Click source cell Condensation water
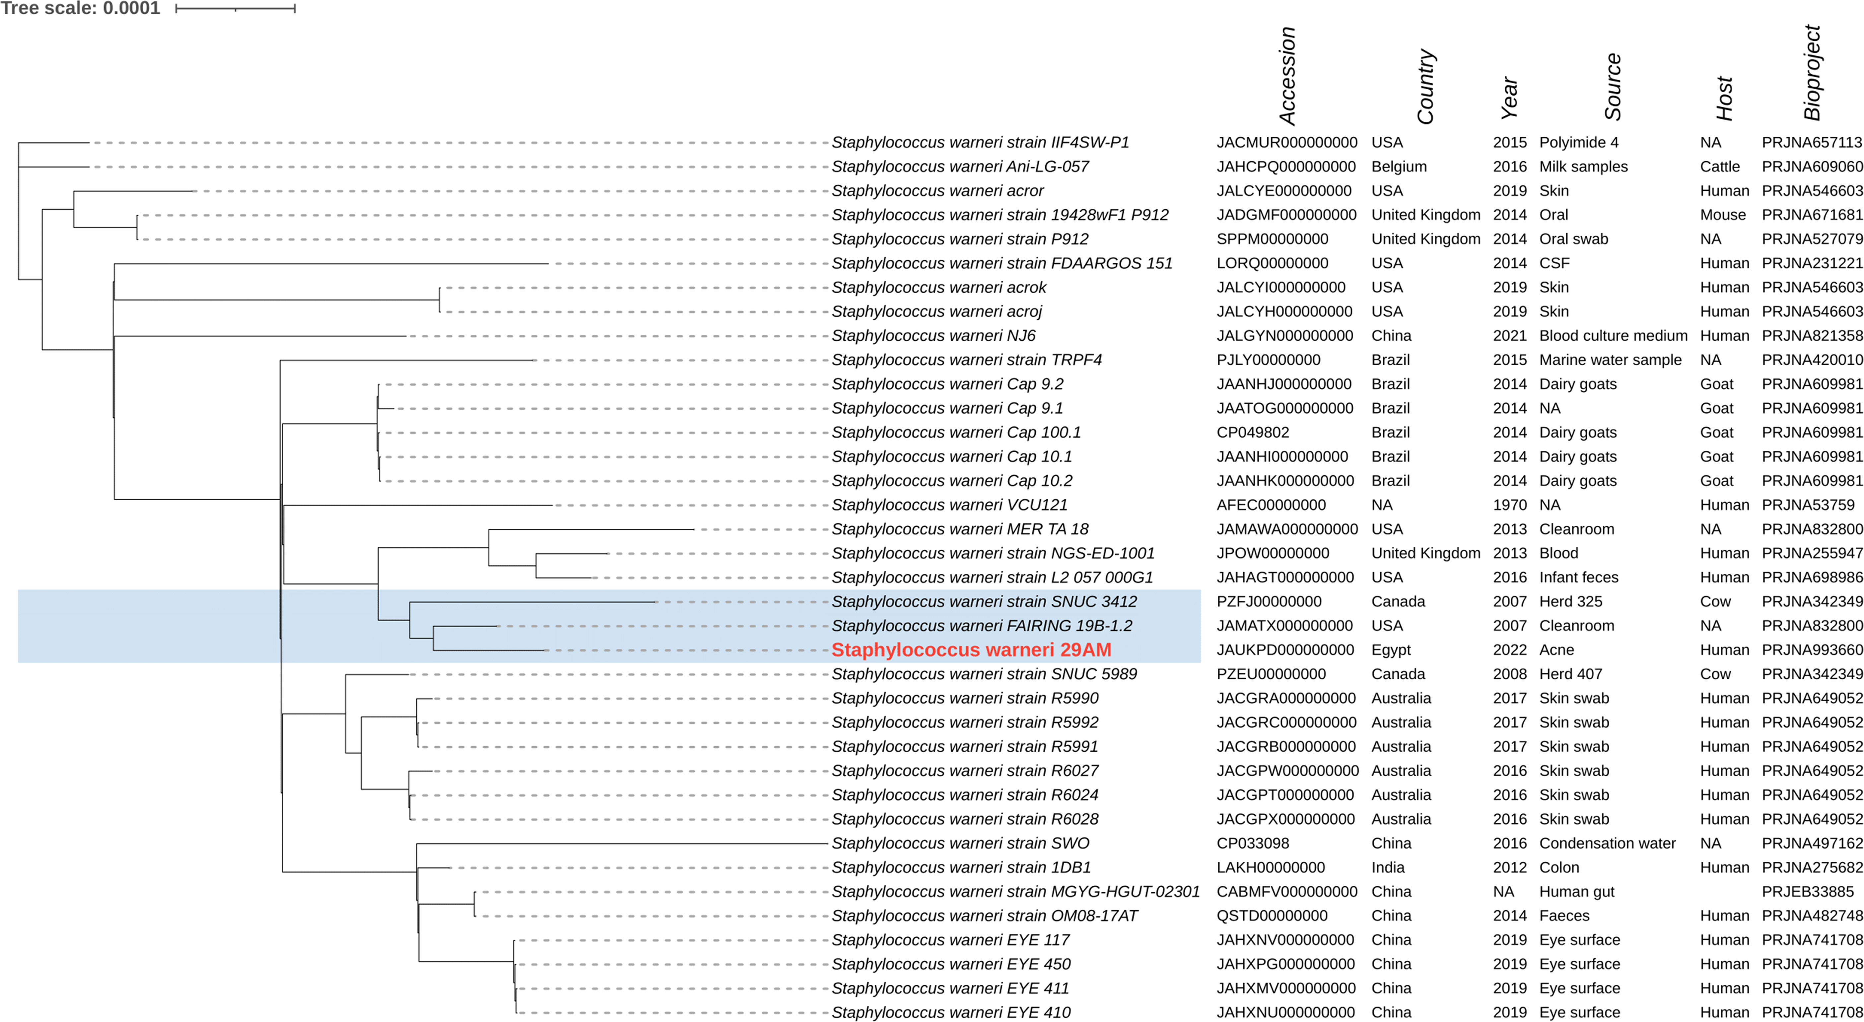The width and height of the screenshot is (1864, 1022). (x=1607, y=843)
